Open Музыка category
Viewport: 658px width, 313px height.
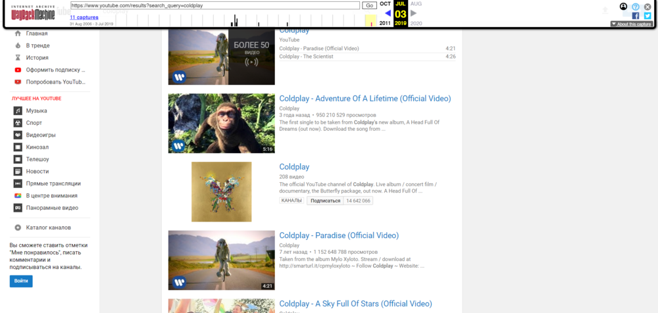tap(36, 110)
